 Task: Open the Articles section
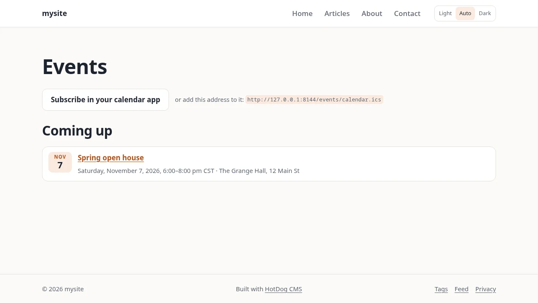point(337,13)
